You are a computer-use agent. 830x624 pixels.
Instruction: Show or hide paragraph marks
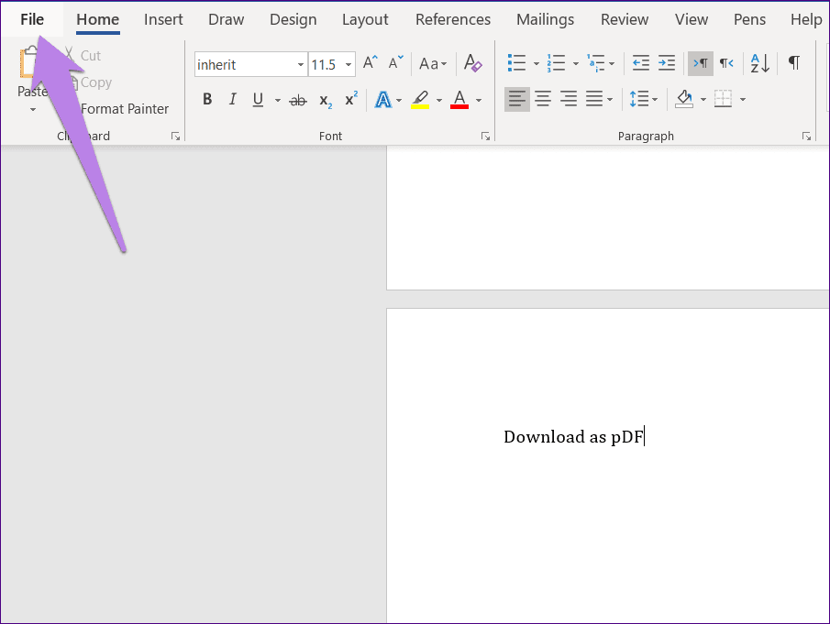[x=794, y=63]
